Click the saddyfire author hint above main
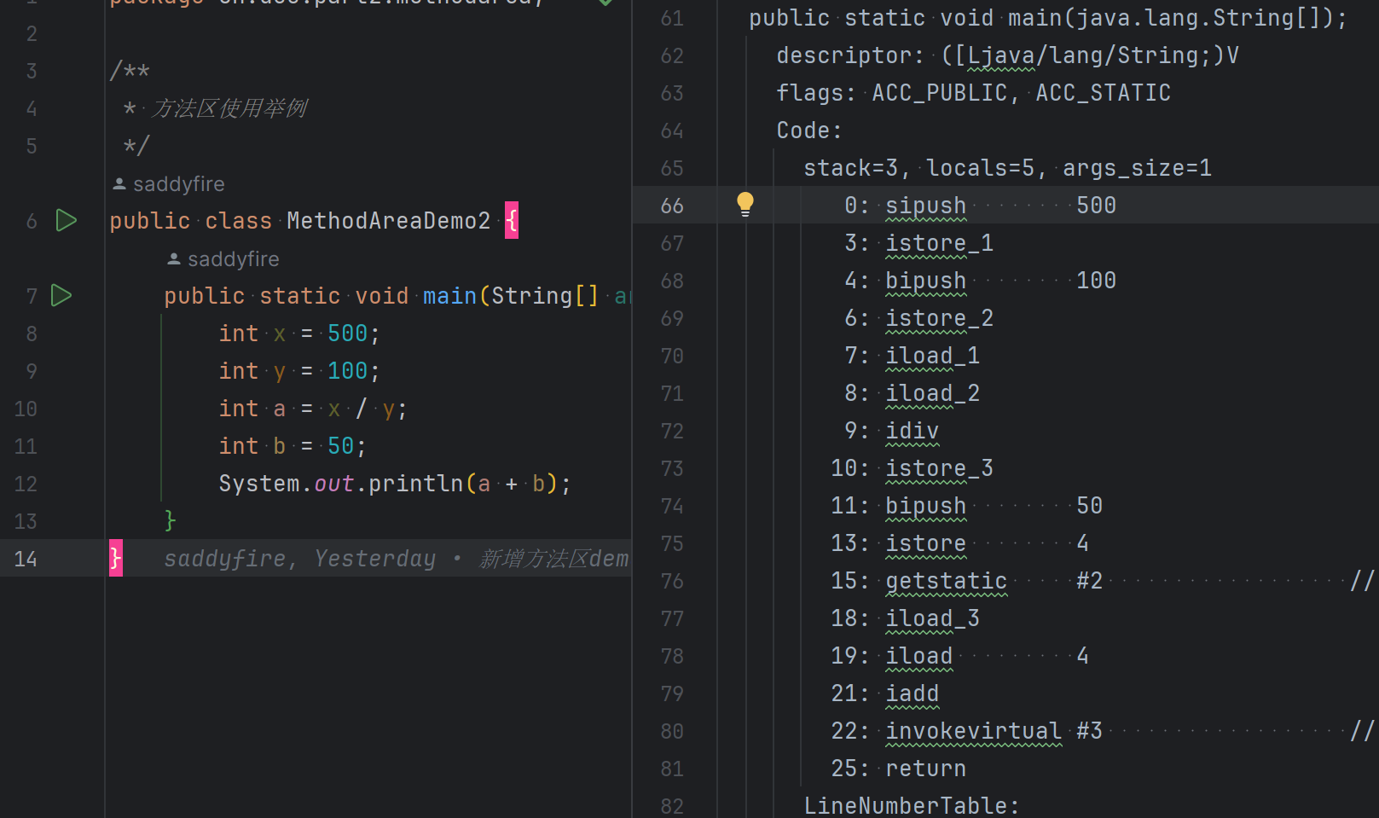Screen dimensions: 1379x818 click(233, 259)
